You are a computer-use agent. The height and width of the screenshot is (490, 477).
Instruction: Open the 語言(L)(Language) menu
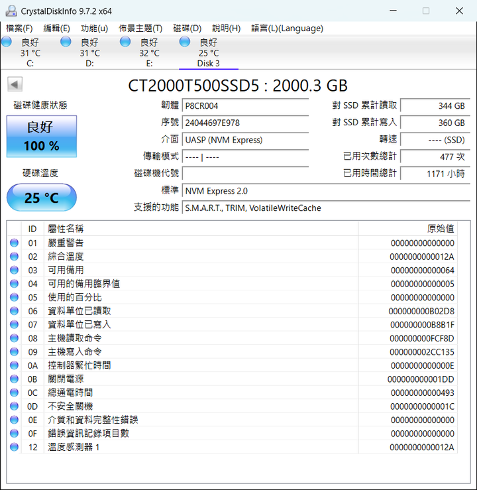pyautogui.click(x=287, y=28)
